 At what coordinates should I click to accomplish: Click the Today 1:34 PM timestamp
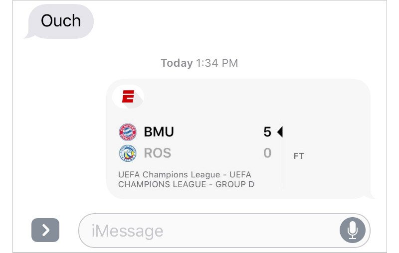coord(199,63)
